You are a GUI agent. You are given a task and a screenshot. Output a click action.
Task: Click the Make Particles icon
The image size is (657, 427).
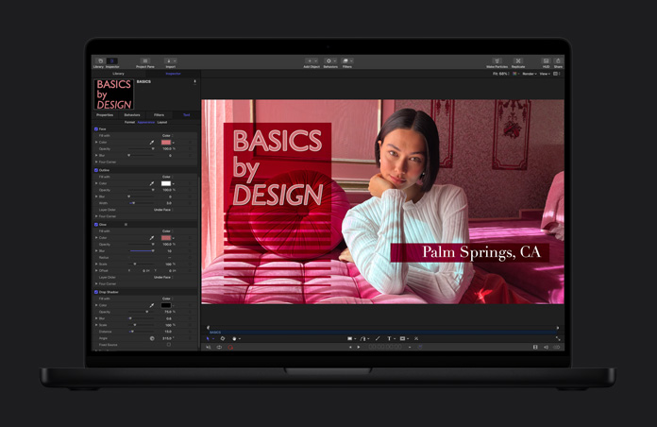pos(497,62)
